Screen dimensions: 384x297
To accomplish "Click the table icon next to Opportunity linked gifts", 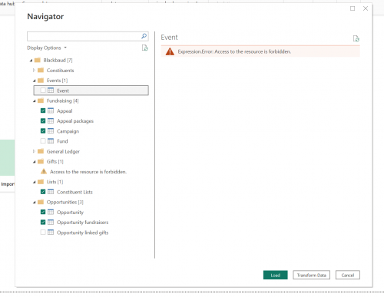I will [51, 233].
